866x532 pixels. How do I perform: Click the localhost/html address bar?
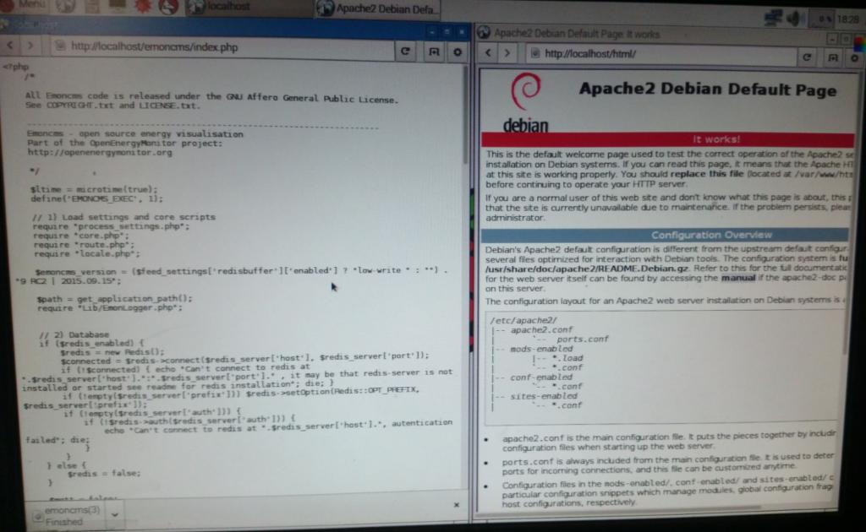(x=660, y=55)
